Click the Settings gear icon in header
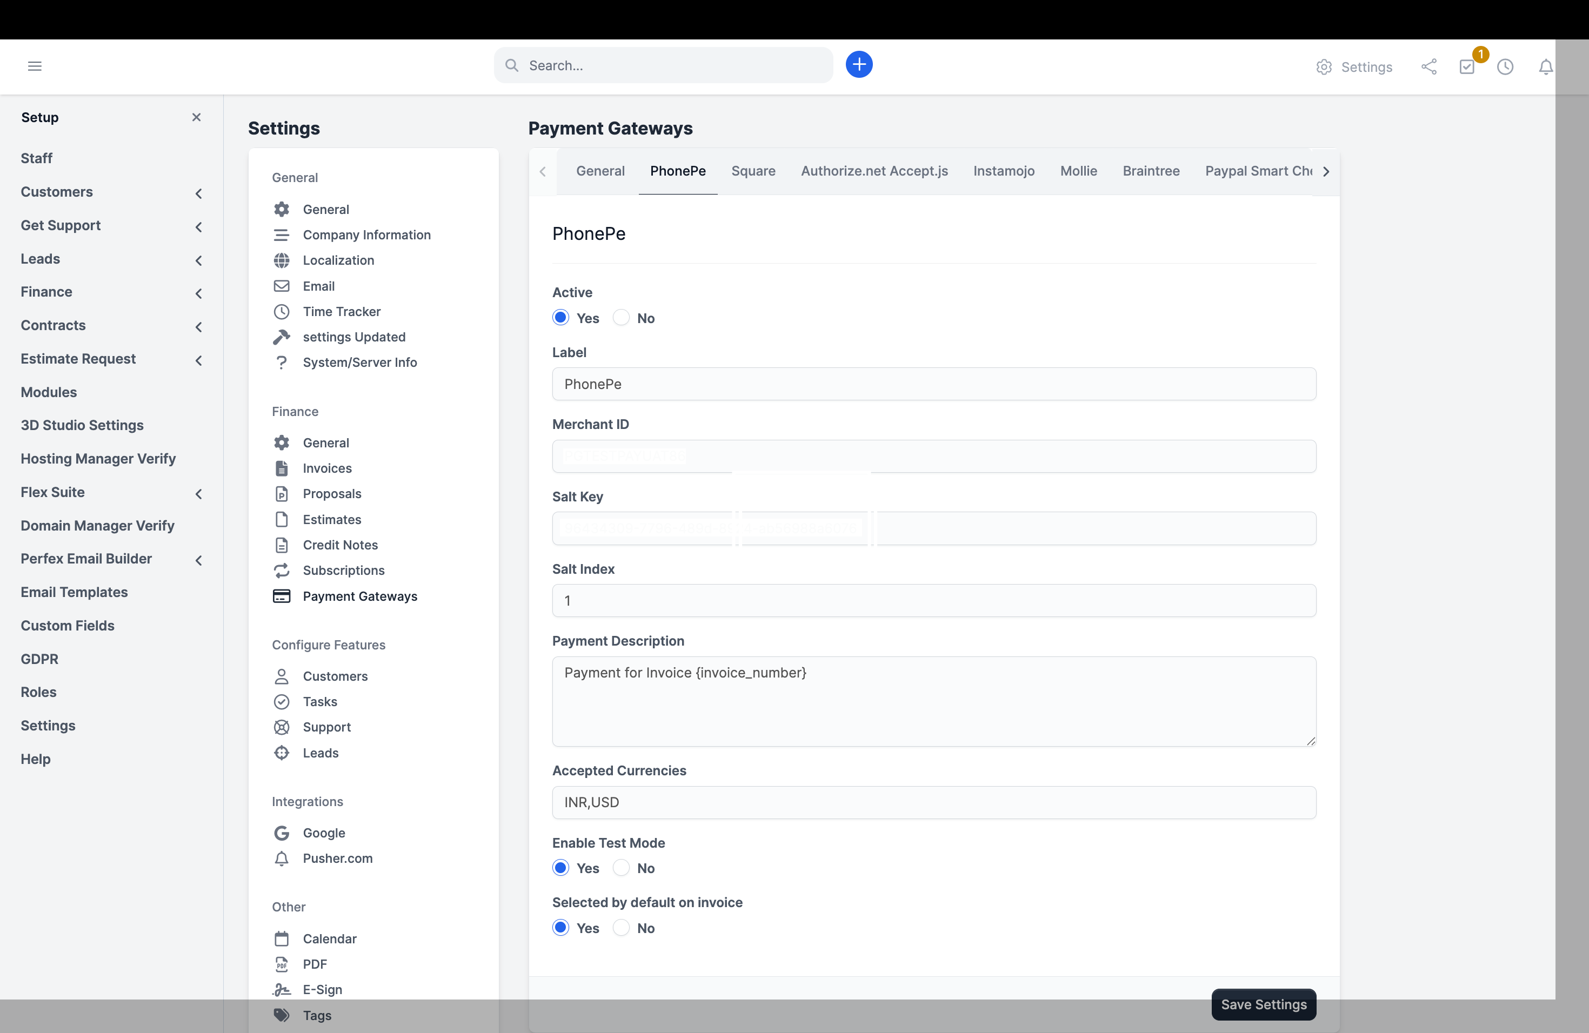 pyautogui.click(x=1323, y=67)
